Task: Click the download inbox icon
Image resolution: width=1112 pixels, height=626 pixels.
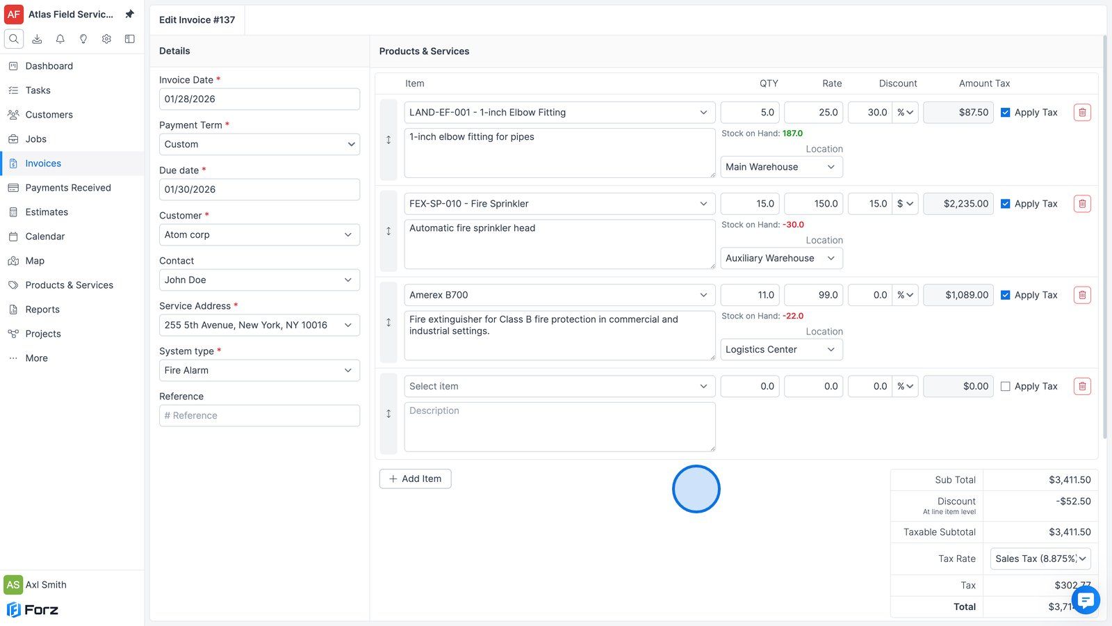Action: (37, 39)
